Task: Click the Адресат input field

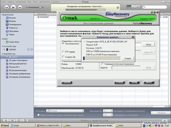Action: click(x=126, y=67)
